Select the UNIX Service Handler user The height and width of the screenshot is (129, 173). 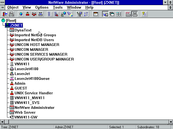pos(31,93)
